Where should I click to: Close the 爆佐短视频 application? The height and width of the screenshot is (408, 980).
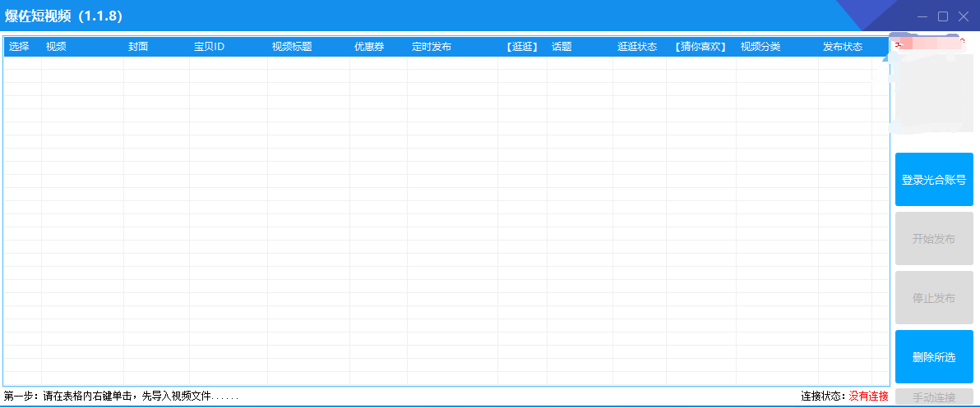coord(963,16)
